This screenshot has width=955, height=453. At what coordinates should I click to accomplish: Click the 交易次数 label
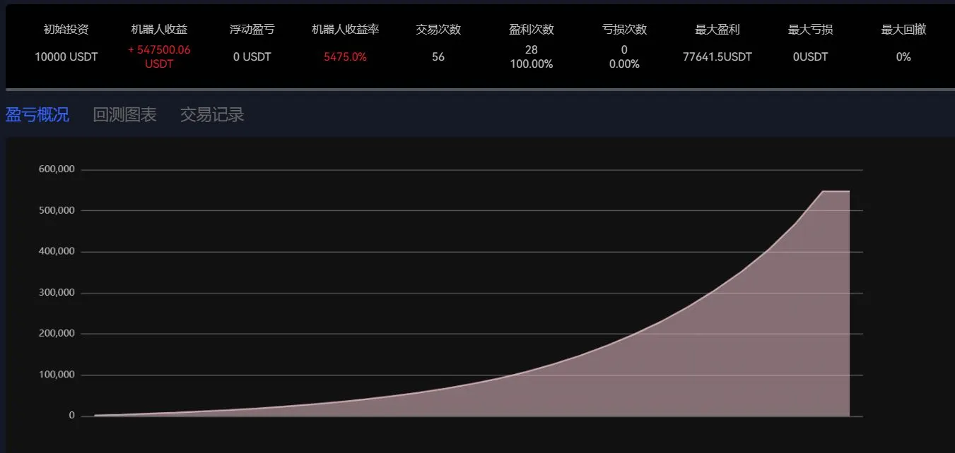coord(438,30)
